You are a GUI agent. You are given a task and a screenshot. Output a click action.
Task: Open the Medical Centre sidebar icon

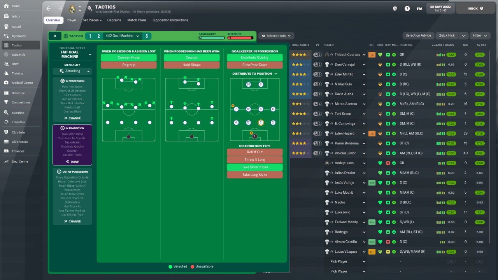coord(6,82)
